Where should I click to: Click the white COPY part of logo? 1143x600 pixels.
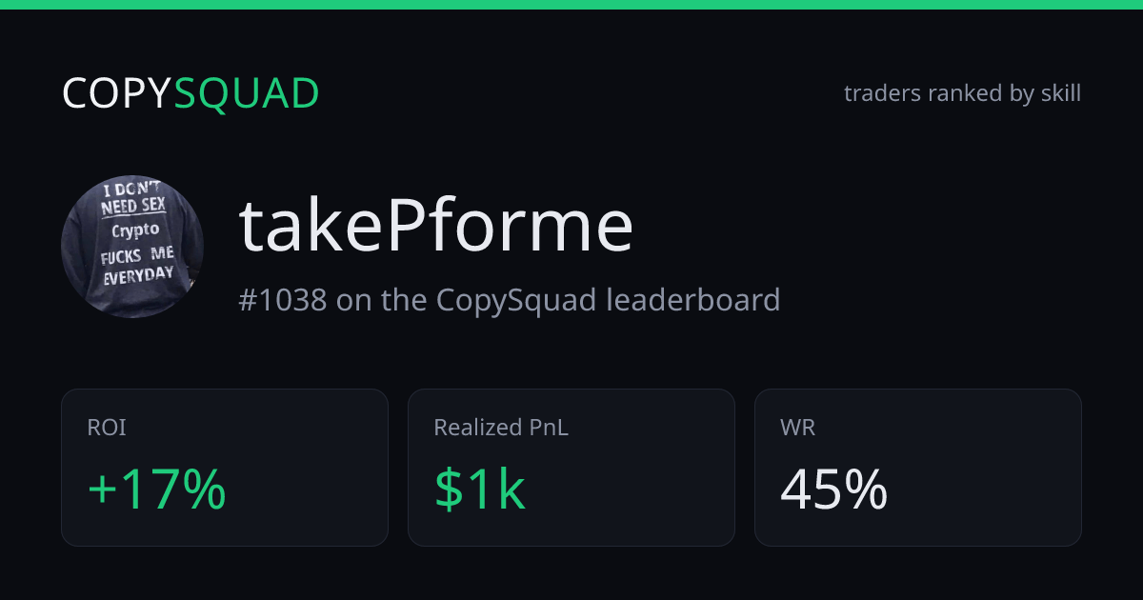pos(117,93)
